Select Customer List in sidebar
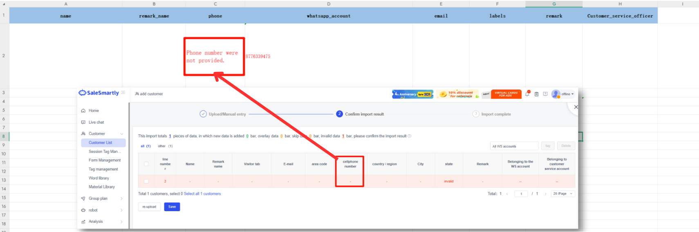 [103, 143]
